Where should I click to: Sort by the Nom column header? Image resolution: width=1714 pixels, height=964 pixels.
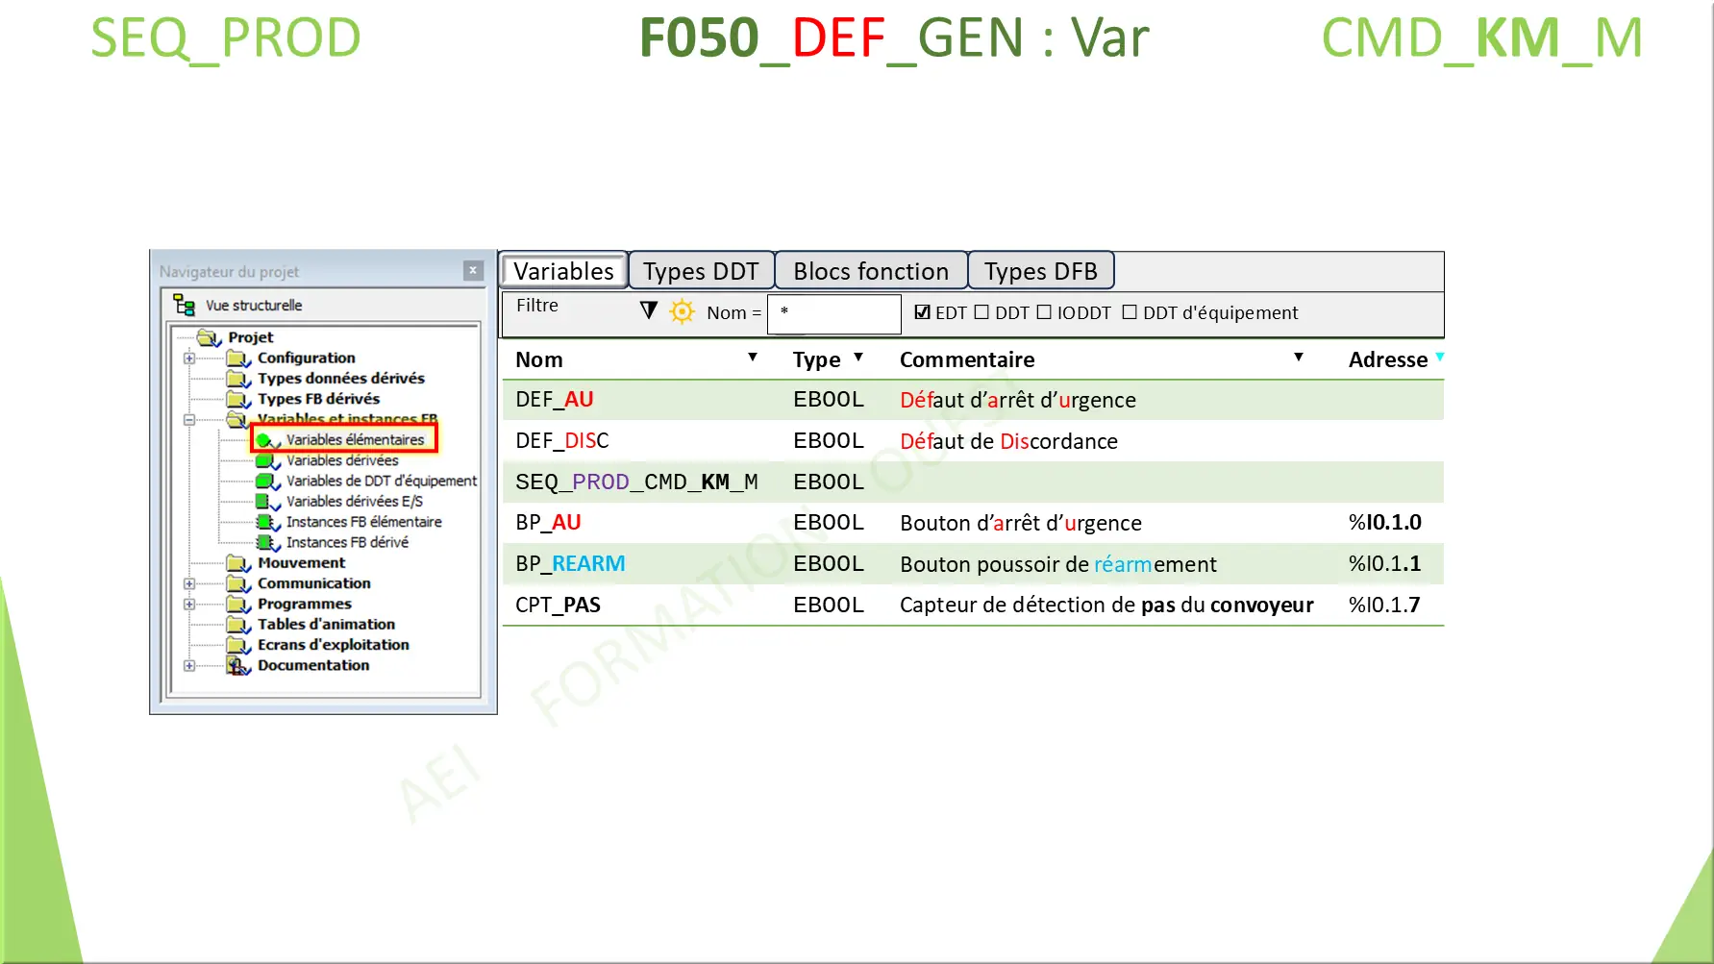coord(539,358)
